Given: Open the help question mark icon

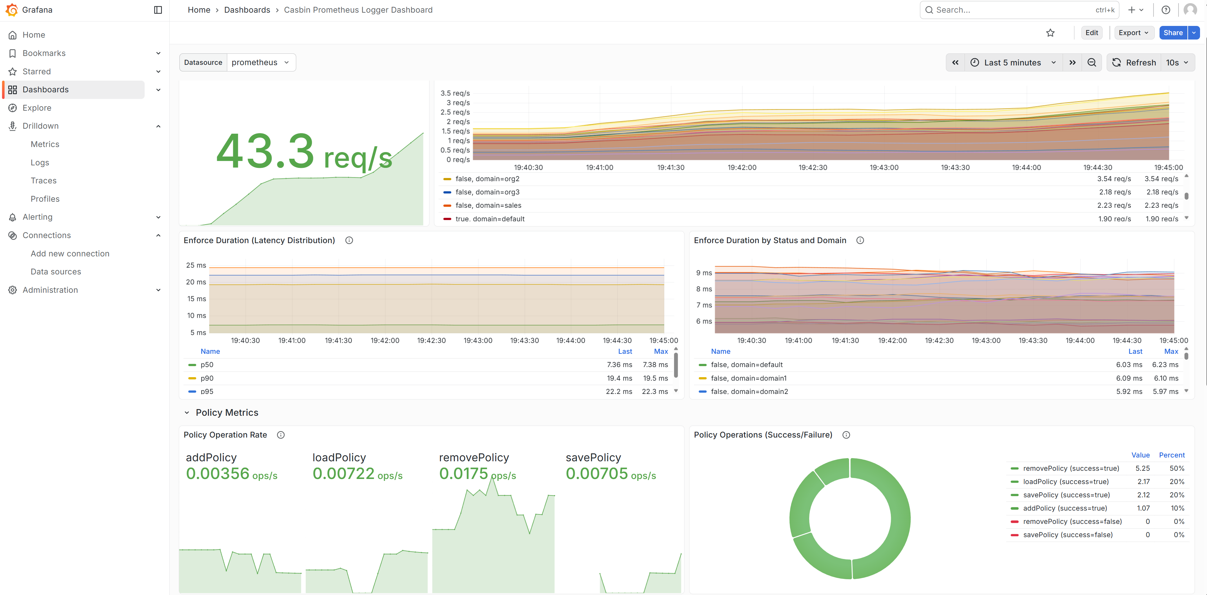Looking at the screenshot, I should click(1166, 10).
